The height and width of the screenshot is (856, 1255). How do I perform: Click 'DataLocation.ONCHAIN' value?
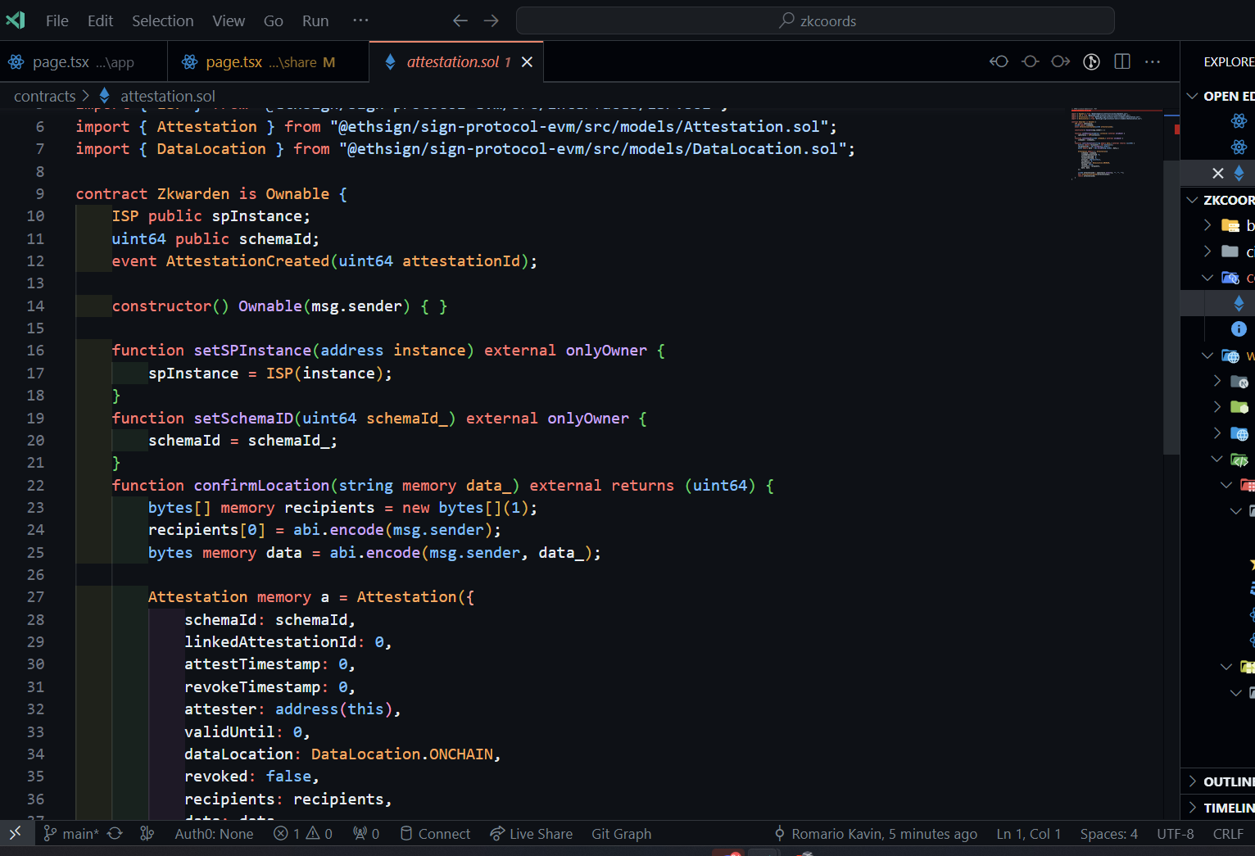402,754
